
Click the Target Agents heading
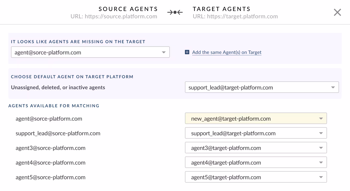tap(221, 9)
